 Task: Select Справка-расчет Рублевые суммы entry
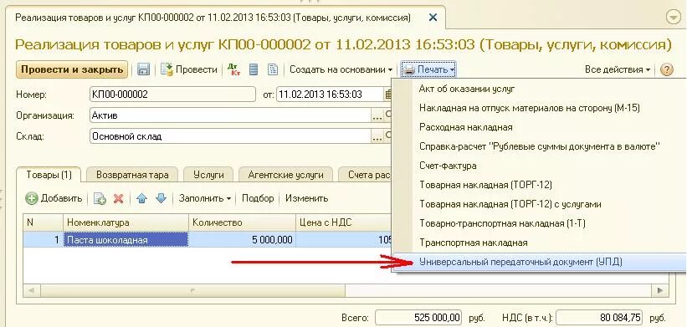point(539,146)
